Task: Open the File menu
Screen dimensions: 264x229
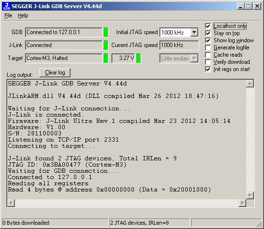Action: pos(8,15)
